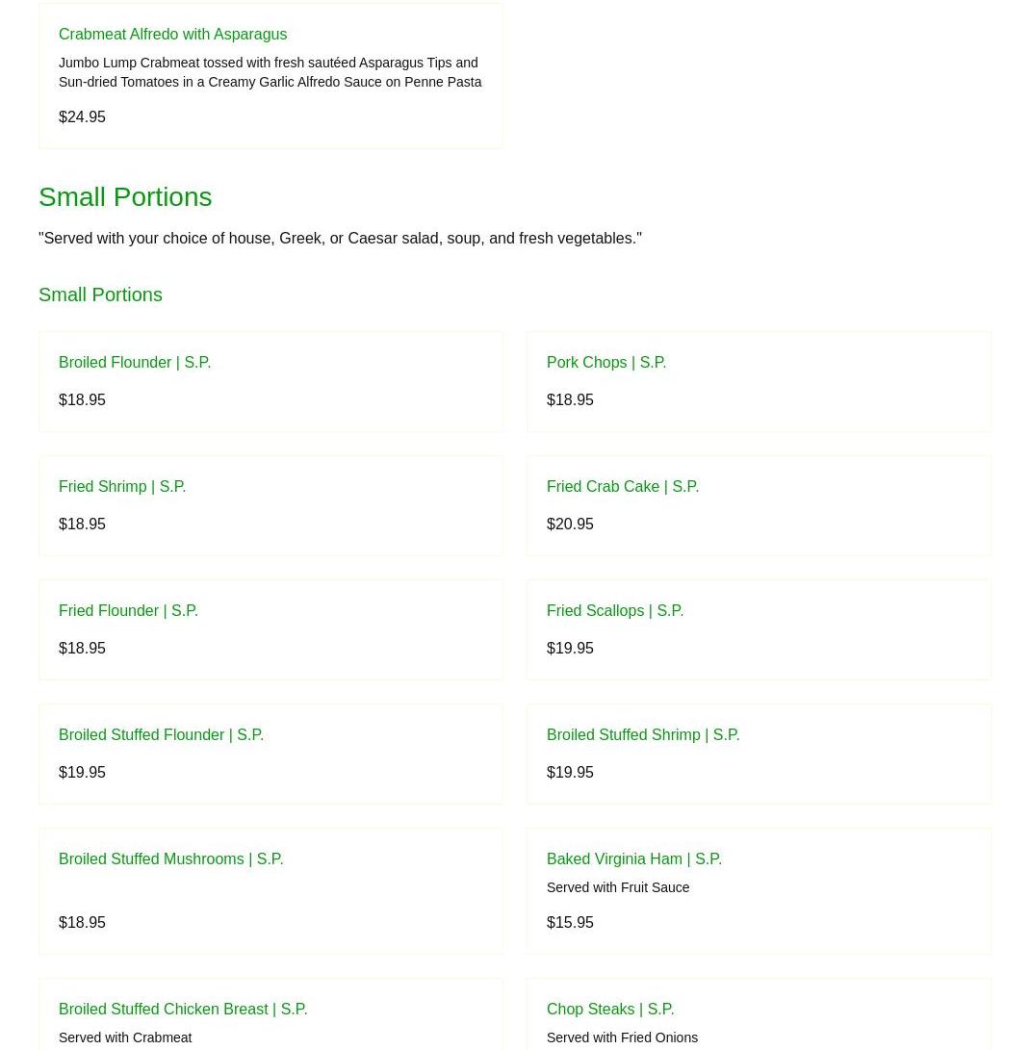Select Broiled Stuffed Chicken Breast S.P.
Screen dimensions: 1030x1050
click(x=183, y=1010)
